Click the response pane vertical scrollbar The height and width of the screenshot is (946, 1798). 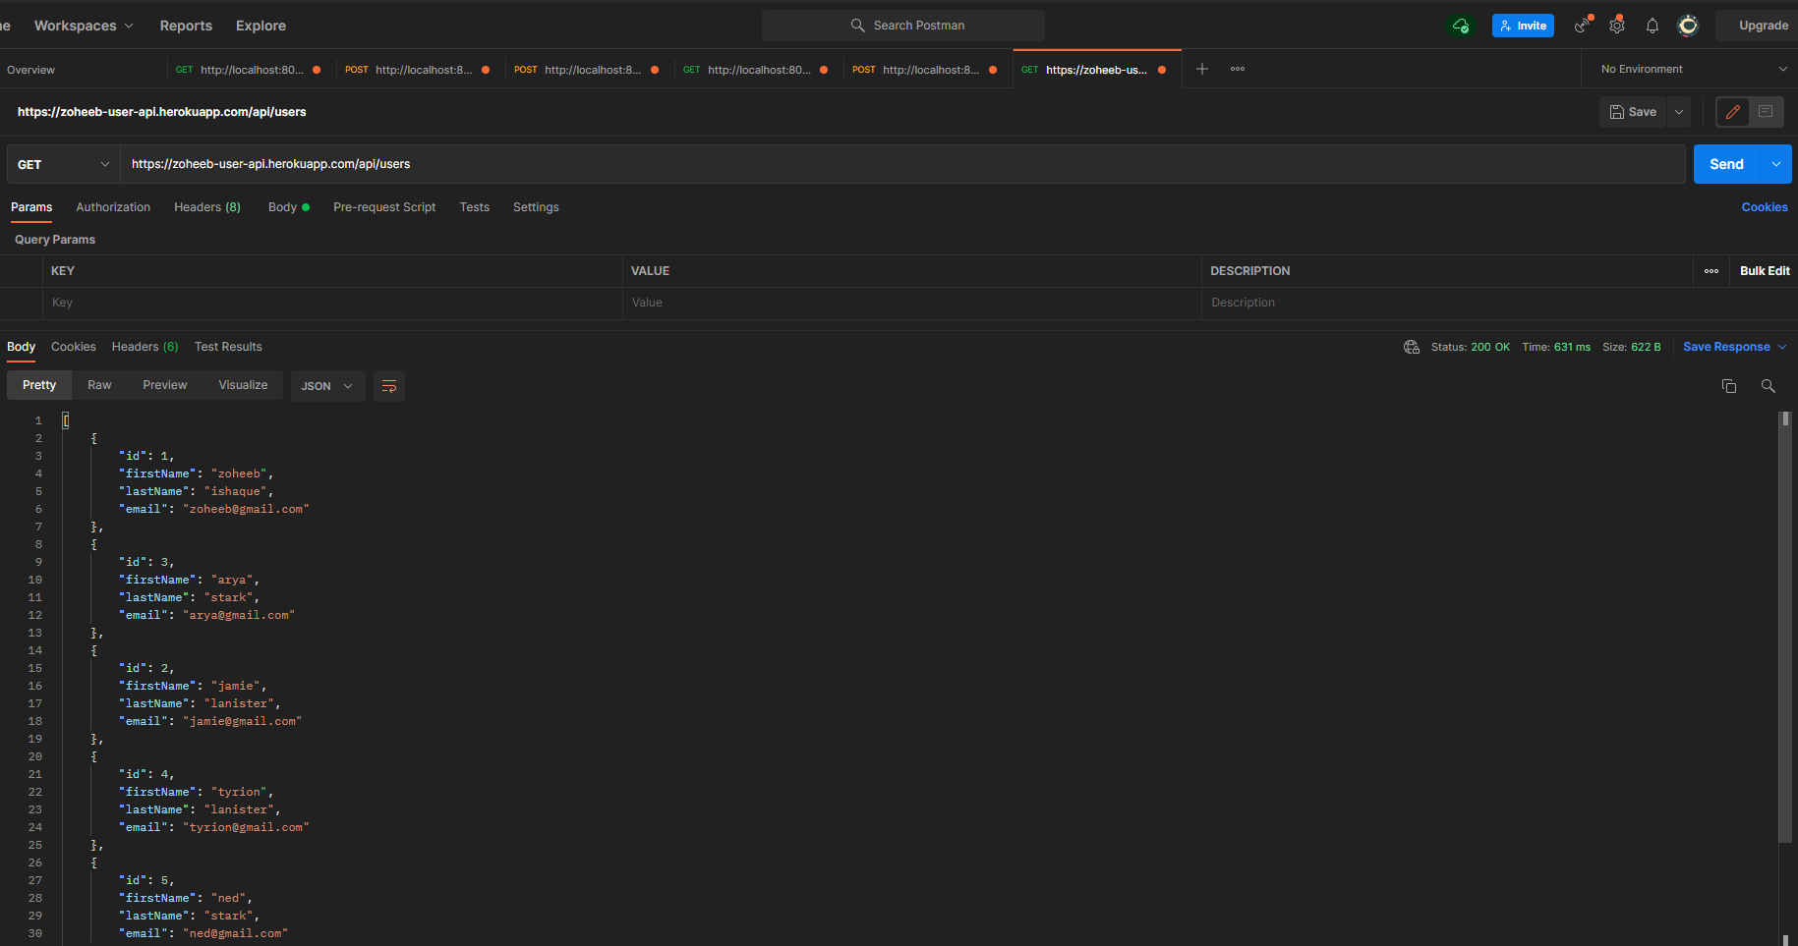(1785, 629)
